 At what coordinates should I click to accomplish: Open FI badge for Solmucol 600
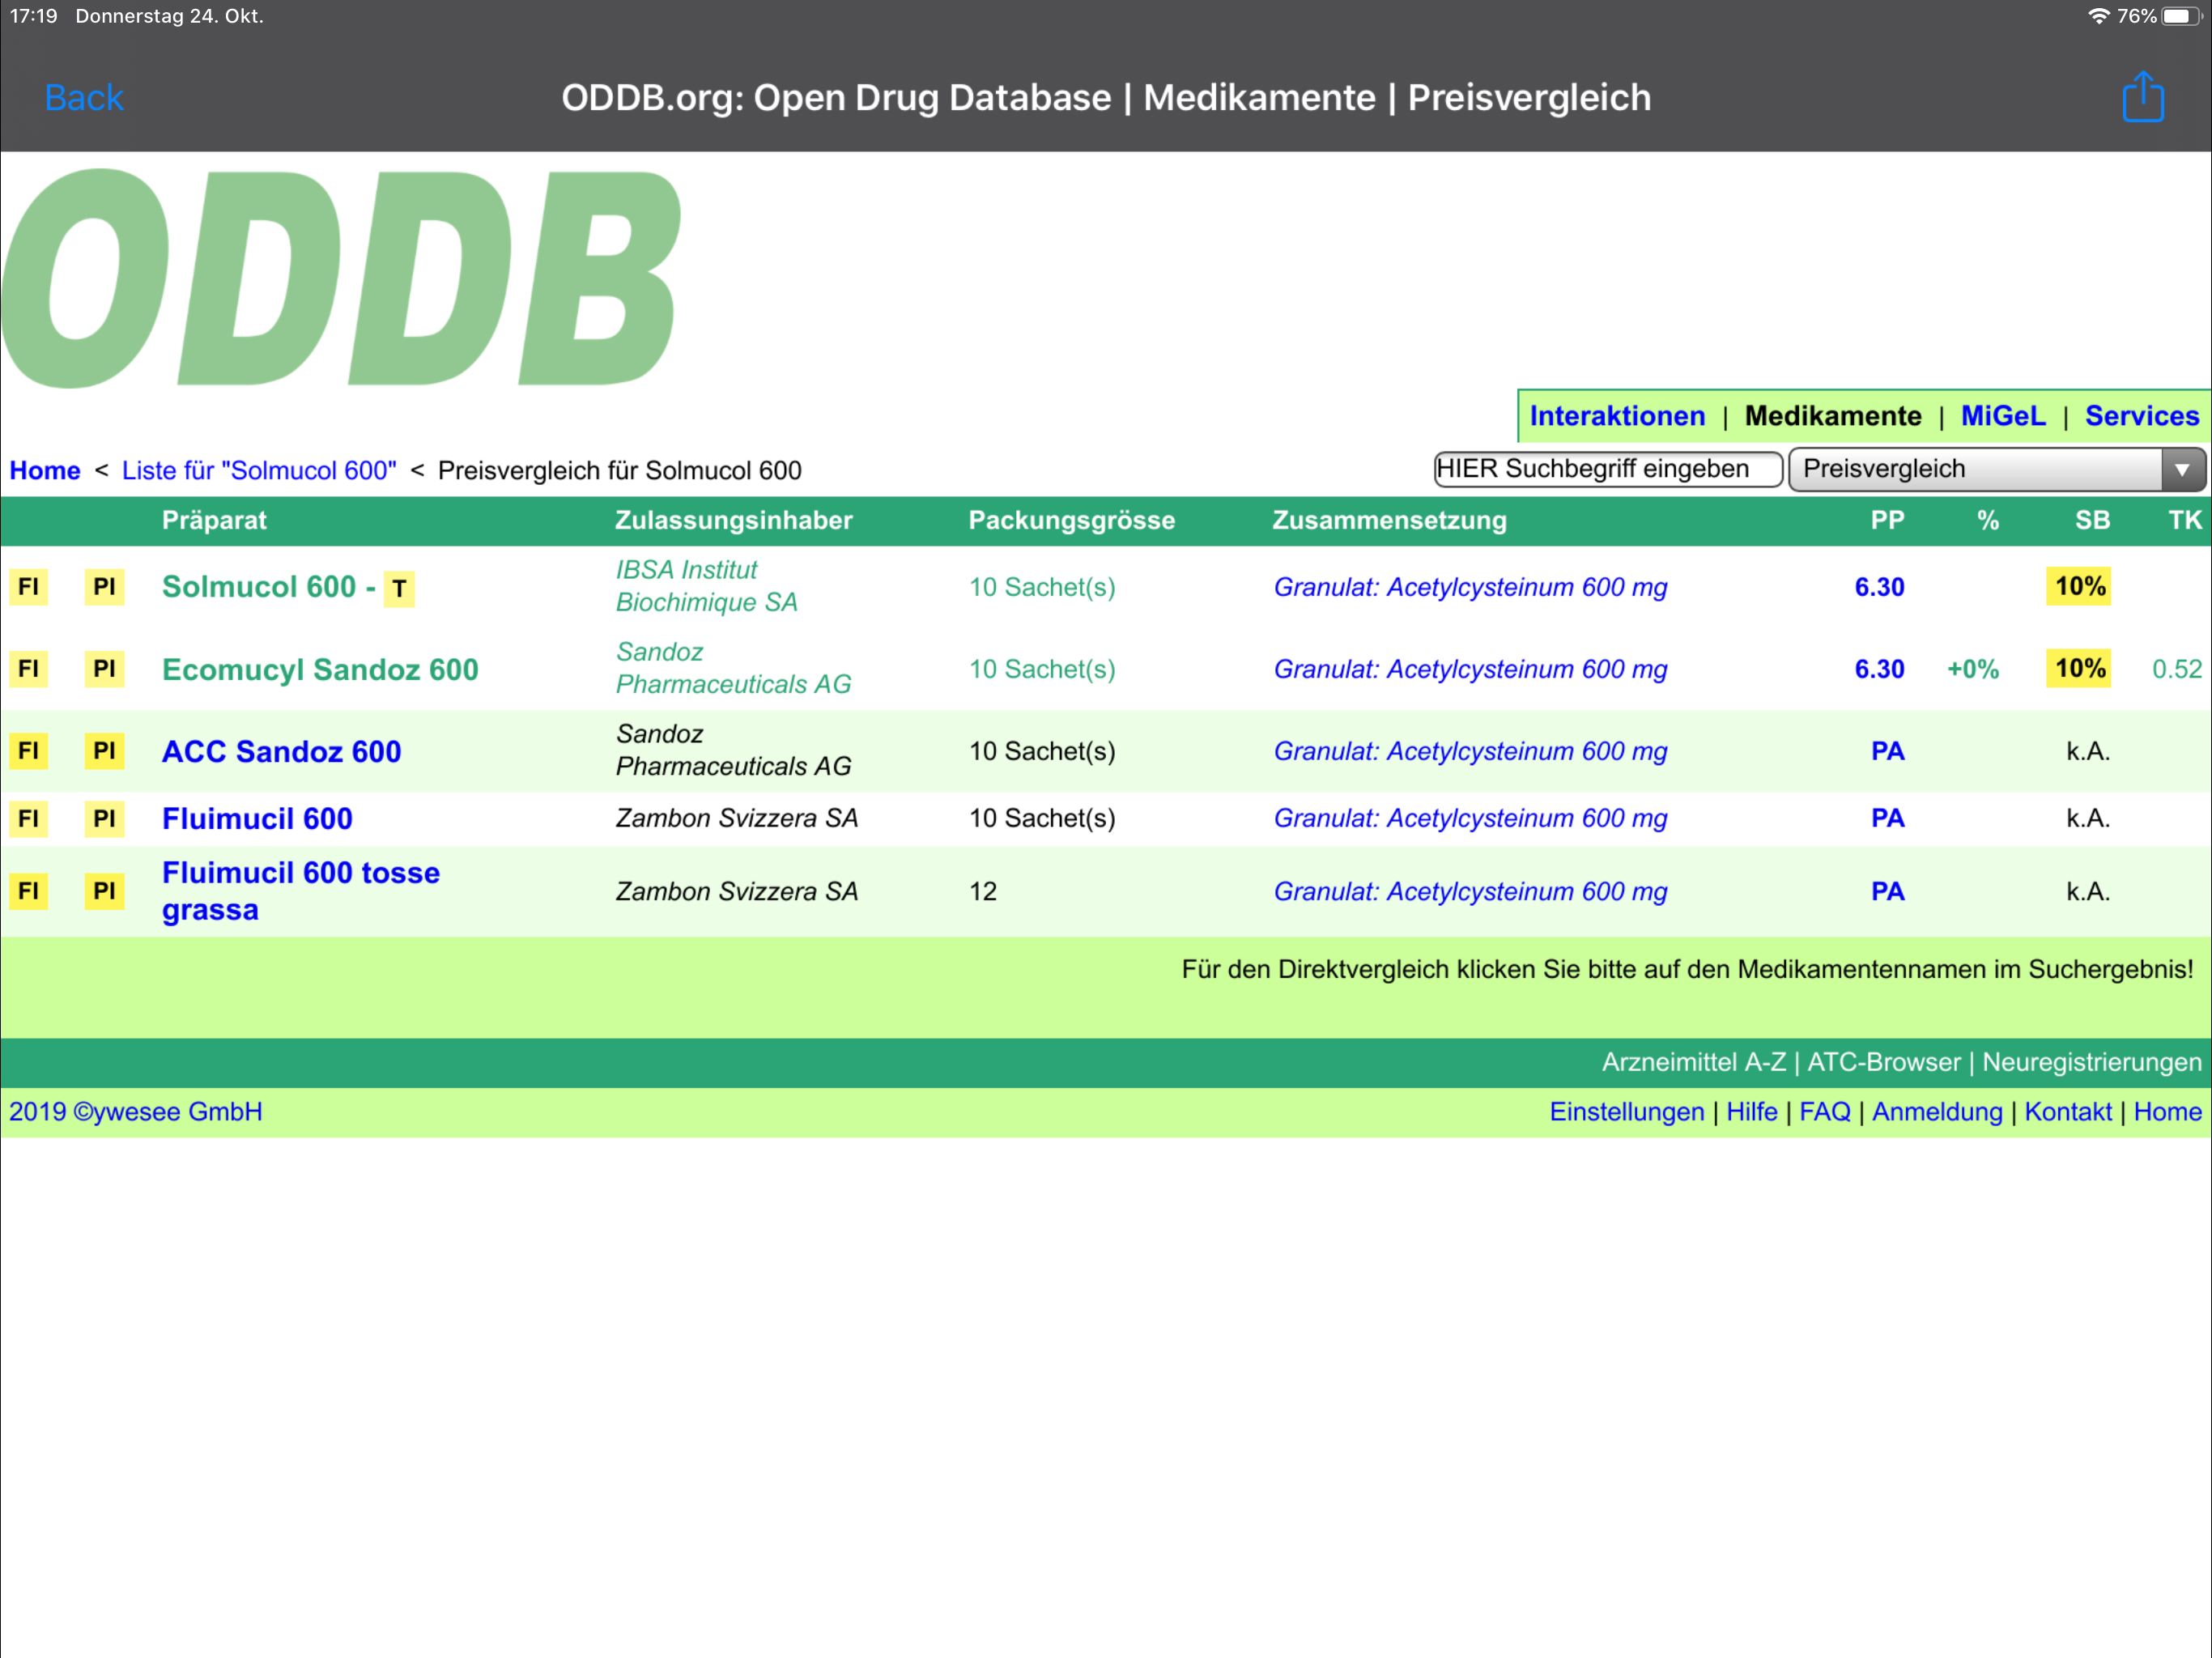point(29,586)
